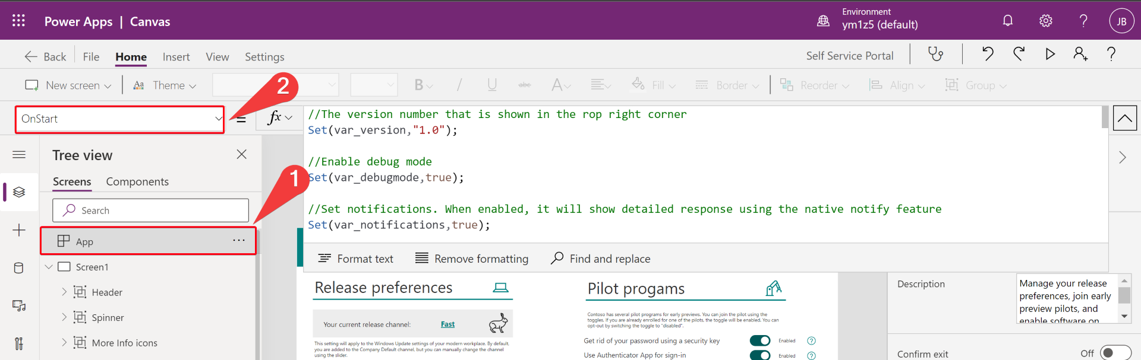This screenshot has height=360, width=1141.
Task: Open the text alignment options
Action: [601, 85]
